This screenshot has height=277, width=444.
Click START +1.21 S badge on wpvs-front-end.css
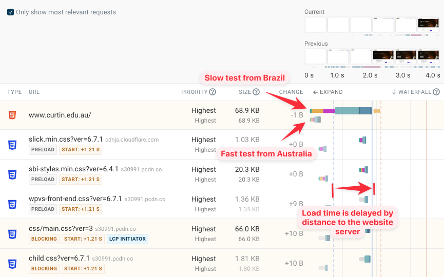click(x=81, y=209)
